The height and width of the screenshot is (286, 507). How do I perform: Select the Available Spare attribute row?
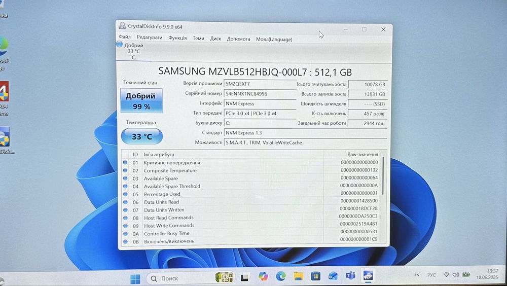pyautogui.click(x=250, y=178)
